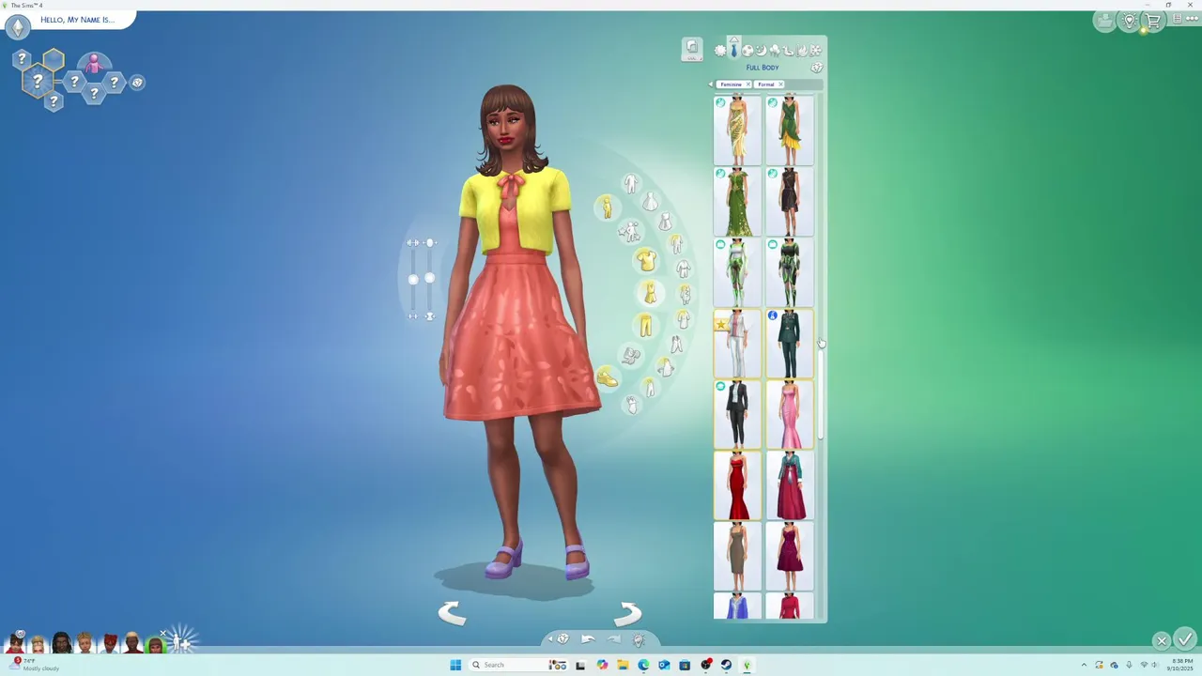Open the Bottoms pants category icon
1202x676 pixels.
click(x=645, y=325)
